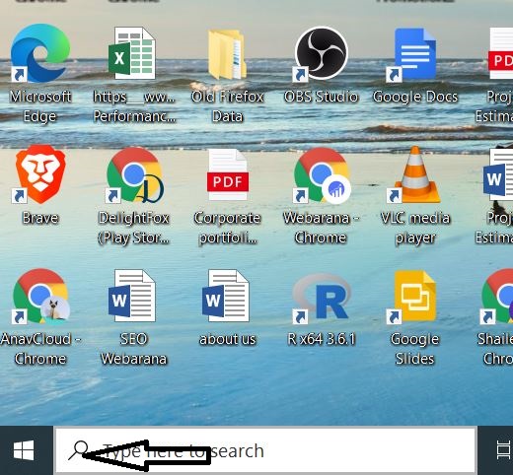Open the AnavCloud - Chrome shortcut
This screenshot has width=513, height=475.
coord(40,297)
